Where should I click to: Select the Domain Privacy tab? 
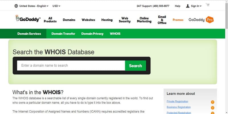pyautogui.click(x=92, y=34)
